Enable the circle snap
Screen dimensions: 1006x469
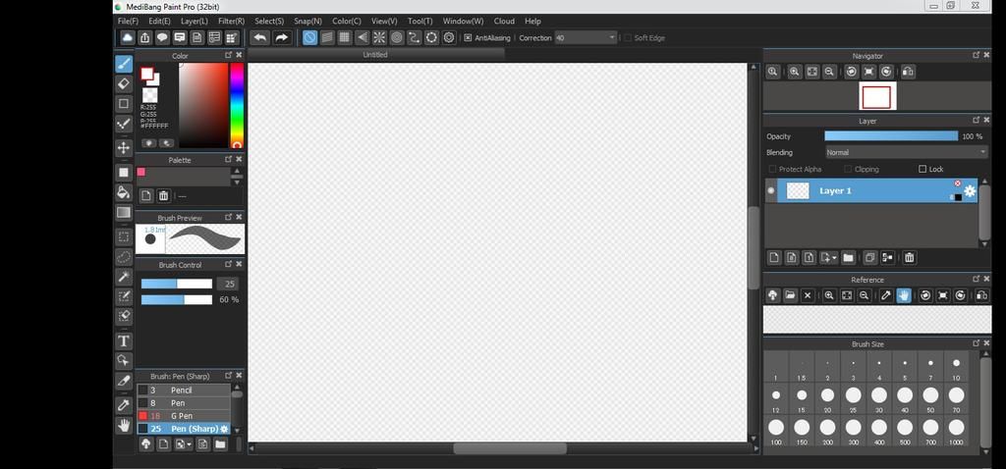pyautogui.click(x=397, y=38)
